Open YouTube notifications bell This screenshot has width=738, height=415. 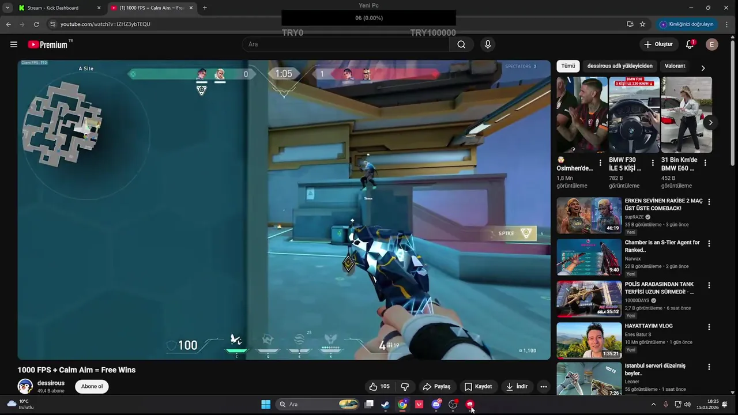click(690, 44)
